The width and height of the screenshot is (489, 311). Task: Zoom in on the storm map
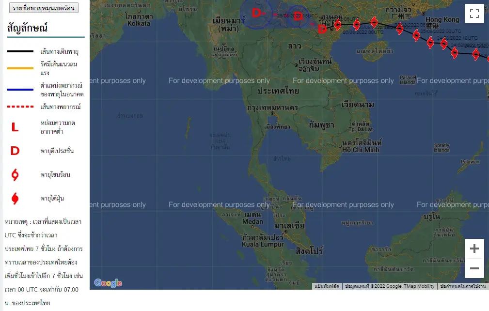pos(474,249)
